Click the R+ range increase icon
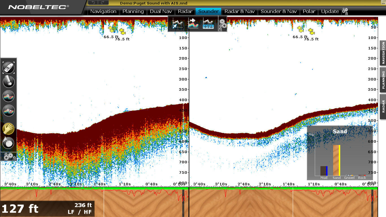The height and width of the screenshot is (217, 386). click(x=8, y=111)
